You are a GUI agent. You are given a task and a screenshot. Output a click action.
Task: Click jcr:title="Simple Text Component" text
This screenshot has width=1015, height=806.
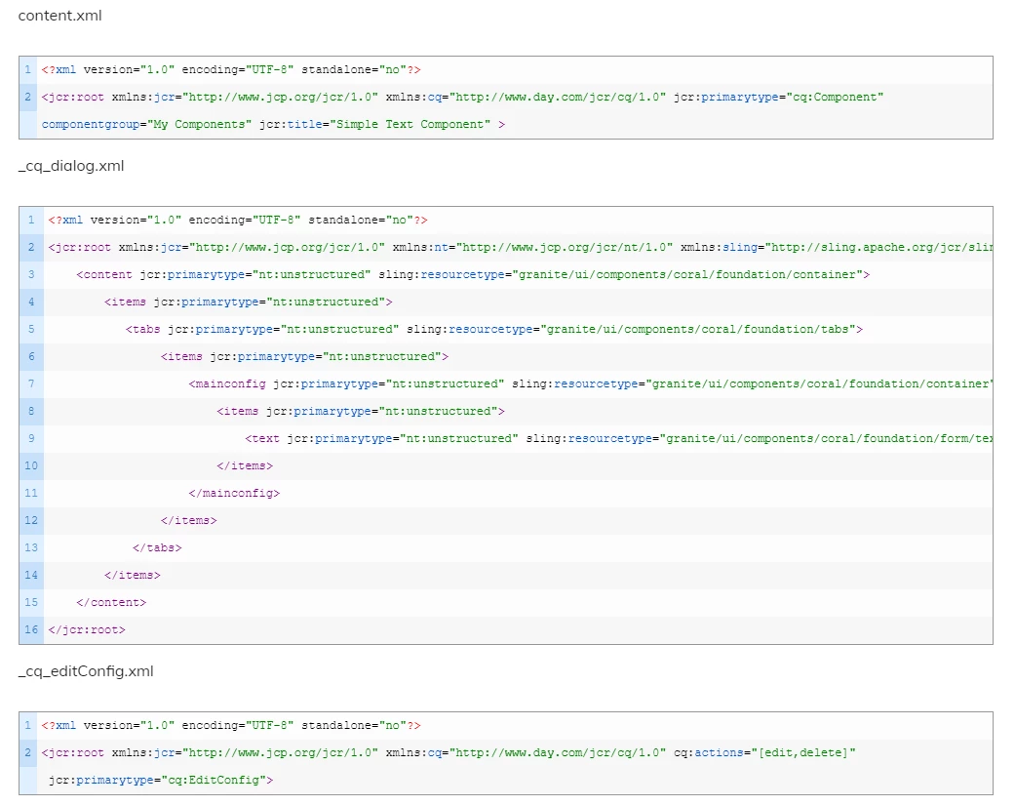[374, 124]
